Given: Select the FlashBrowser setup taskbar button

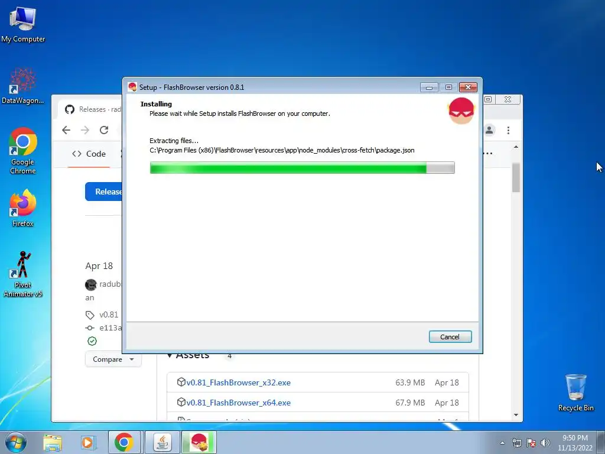Looking at the screenshot, I should (x=199, y=442).
